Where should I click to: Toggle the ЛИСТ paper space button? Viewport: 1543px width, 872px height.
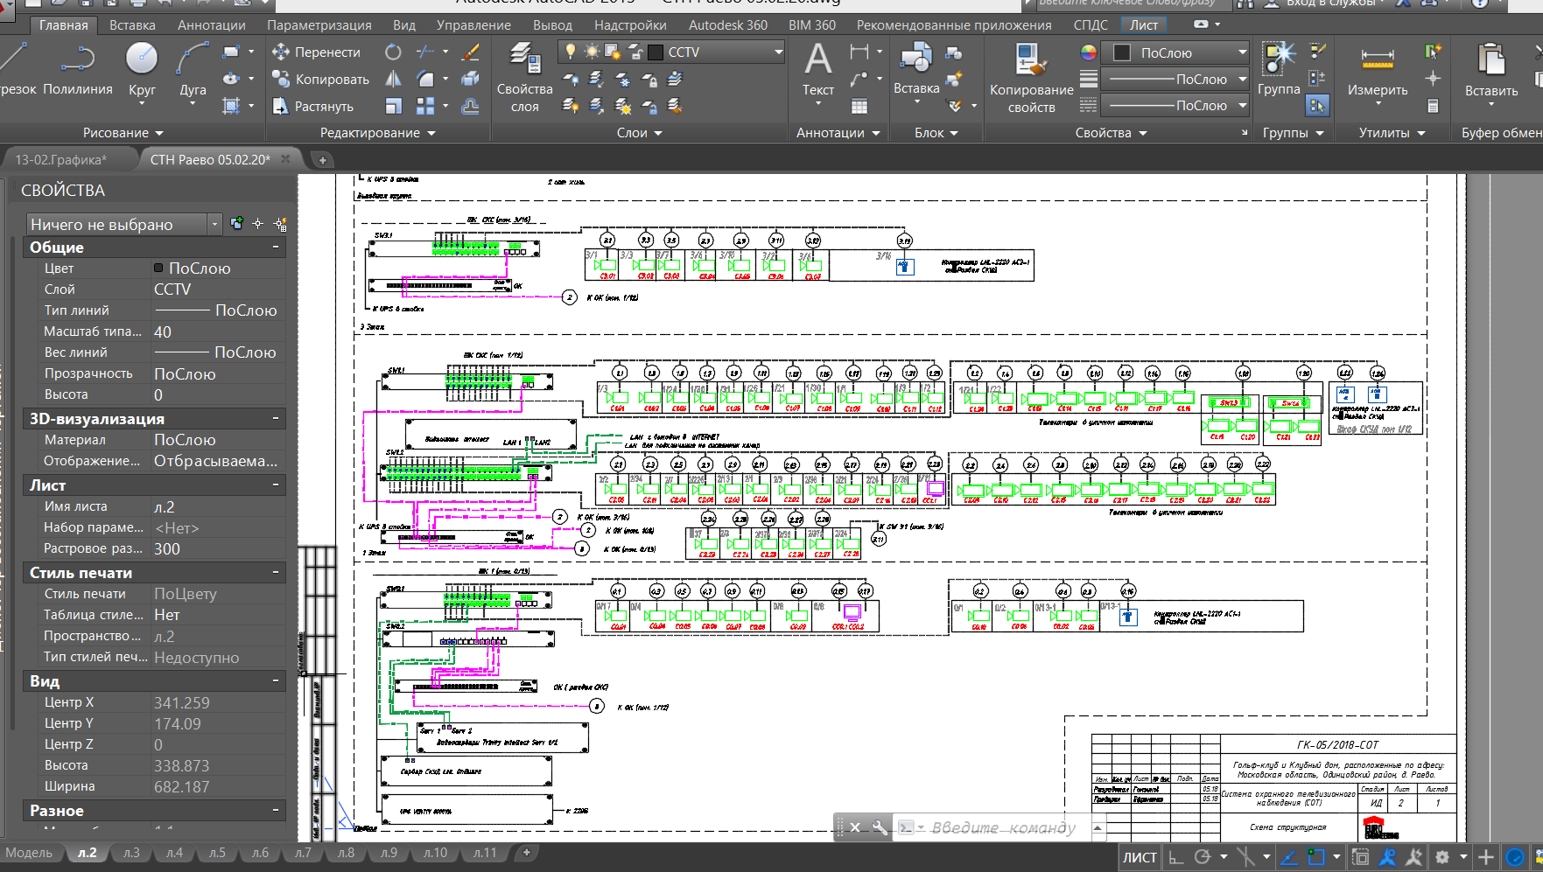pyautogui.click(x=1140, y=857)
